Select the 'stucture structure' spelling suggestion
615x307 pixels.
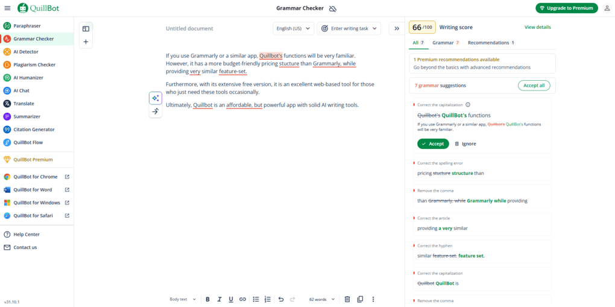(x=482, y=169)
